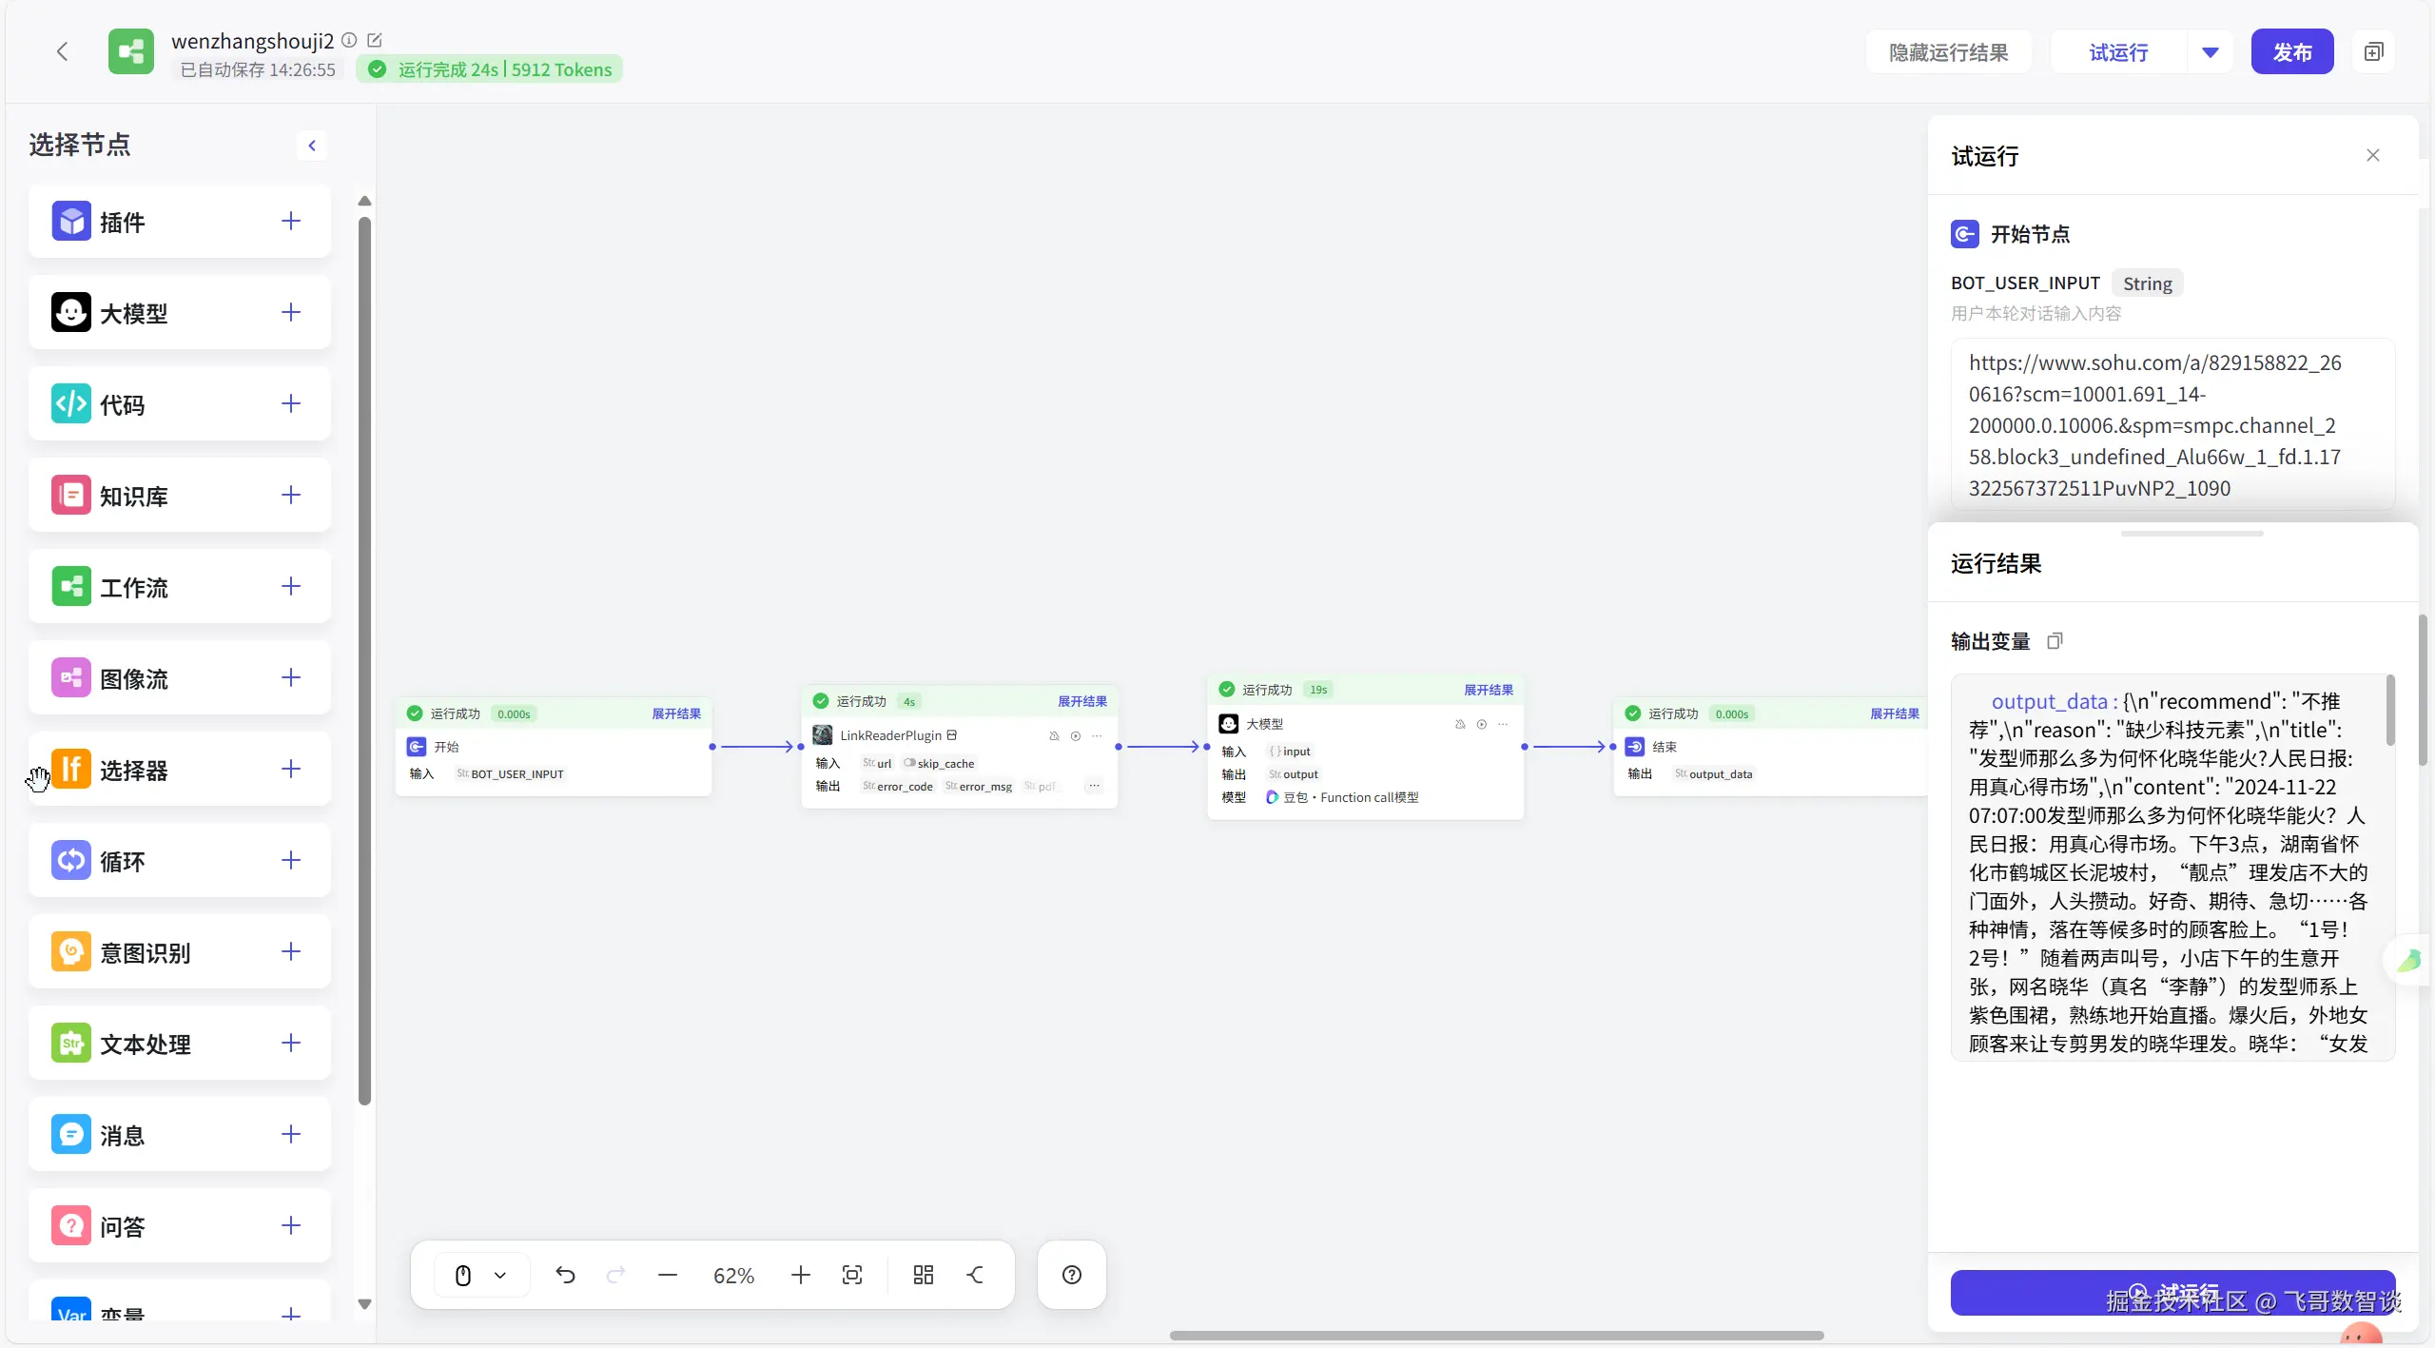Run the 大模型 node via play icon
The width and height of the screenshot is (2435, 1348).
point(1482,724)
